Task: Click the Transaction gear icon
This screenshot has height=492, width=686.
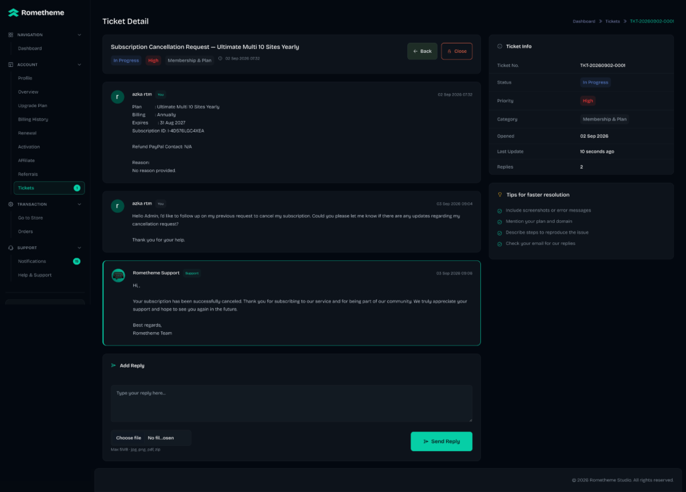Action: pyautogui.click(x=11, y=204)
